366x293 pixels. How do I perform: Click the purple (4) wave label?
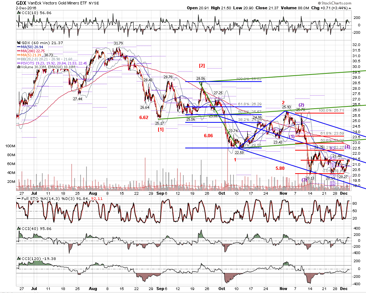[x=347, y=147]
